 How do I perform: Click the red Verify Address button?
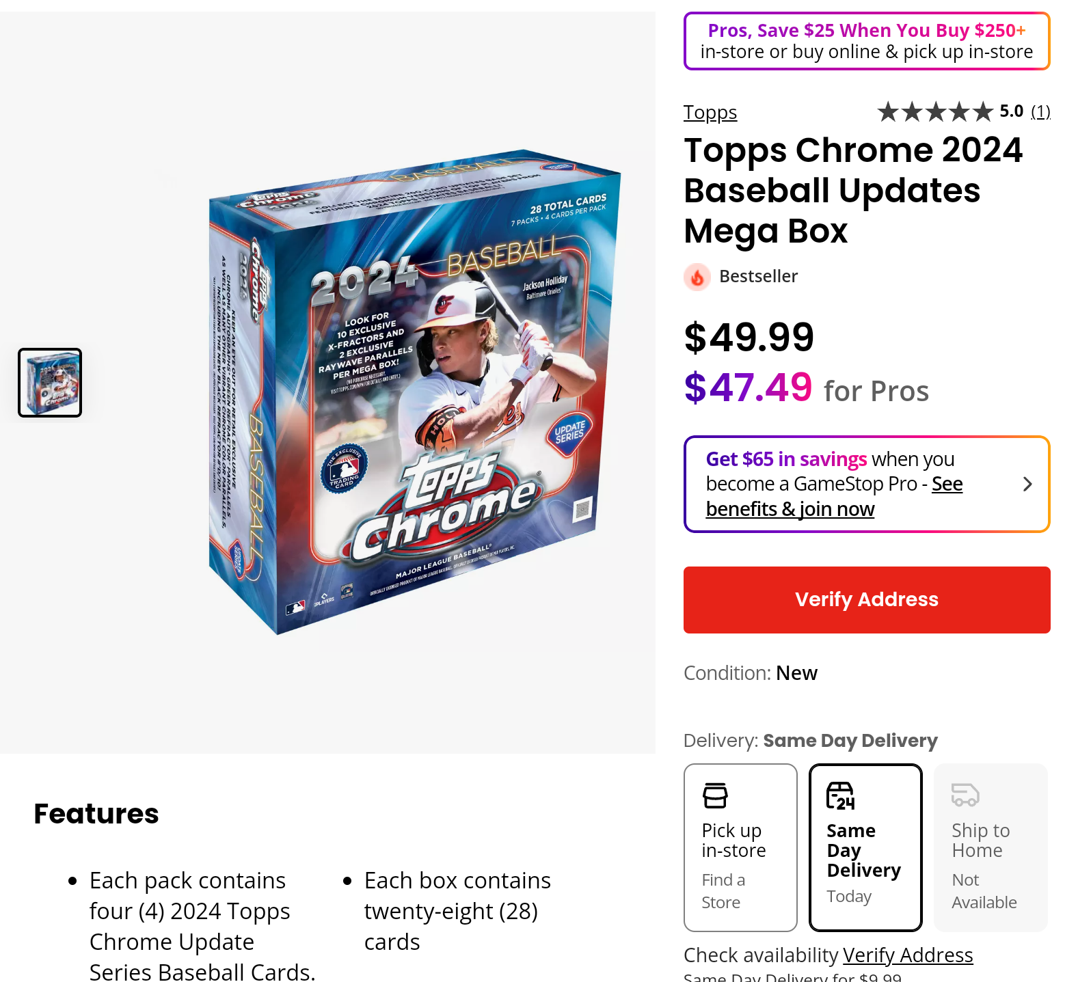(867, 600)
